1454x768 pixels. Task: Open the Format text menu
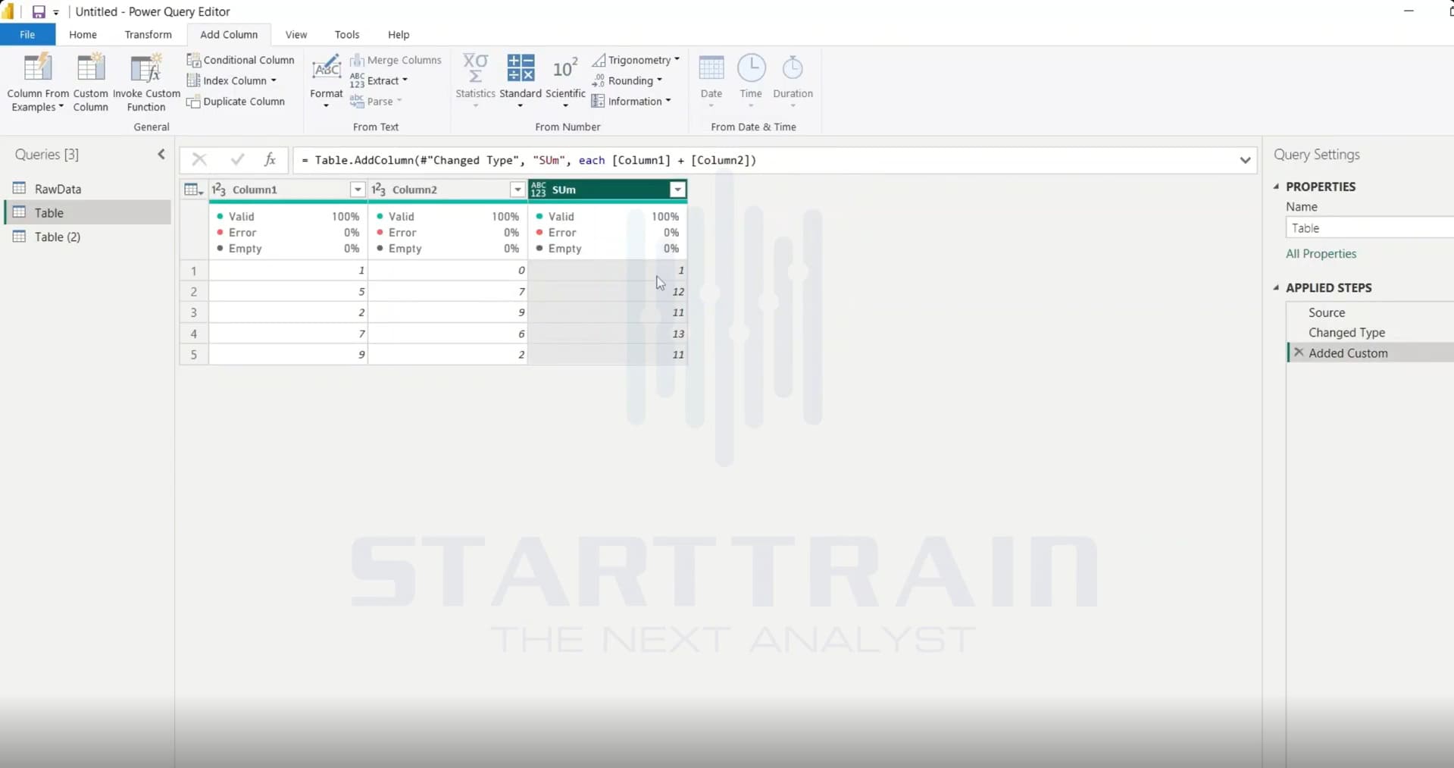(x=327, y=80)
